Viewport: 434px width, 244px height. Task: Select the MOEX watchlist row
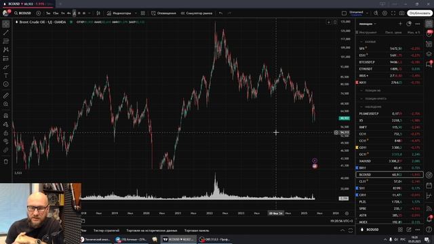click(x=389, y=222)
